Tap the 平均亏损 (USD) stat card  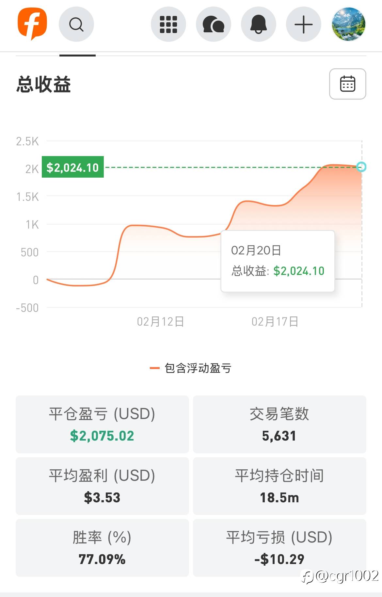coord(279,548)
